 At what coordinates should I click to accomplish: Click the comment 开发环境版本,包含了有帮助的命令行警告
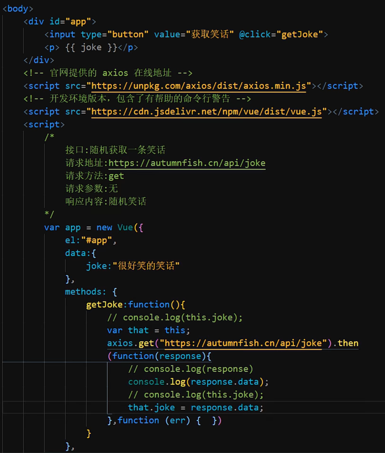click(x=137, y=99)
